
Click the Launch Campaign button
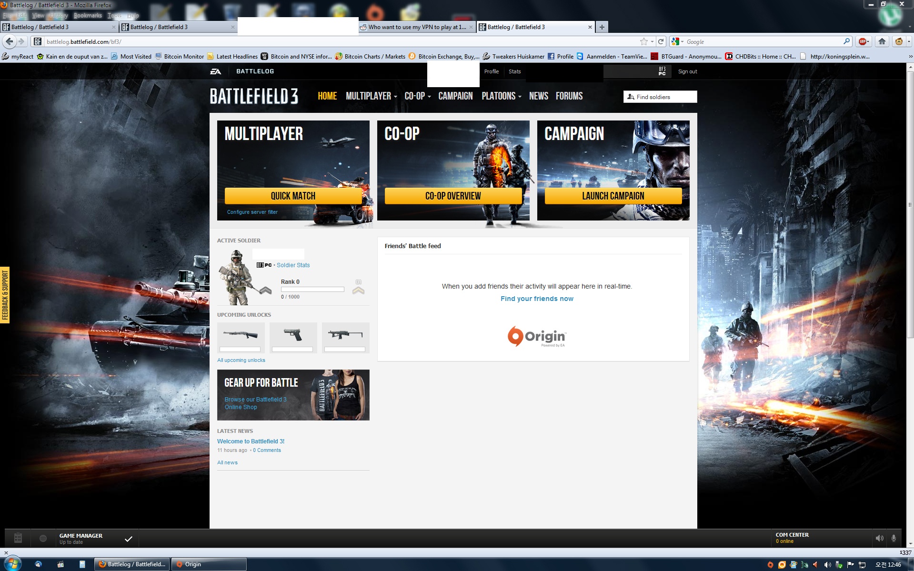click(x=613, y=196)
